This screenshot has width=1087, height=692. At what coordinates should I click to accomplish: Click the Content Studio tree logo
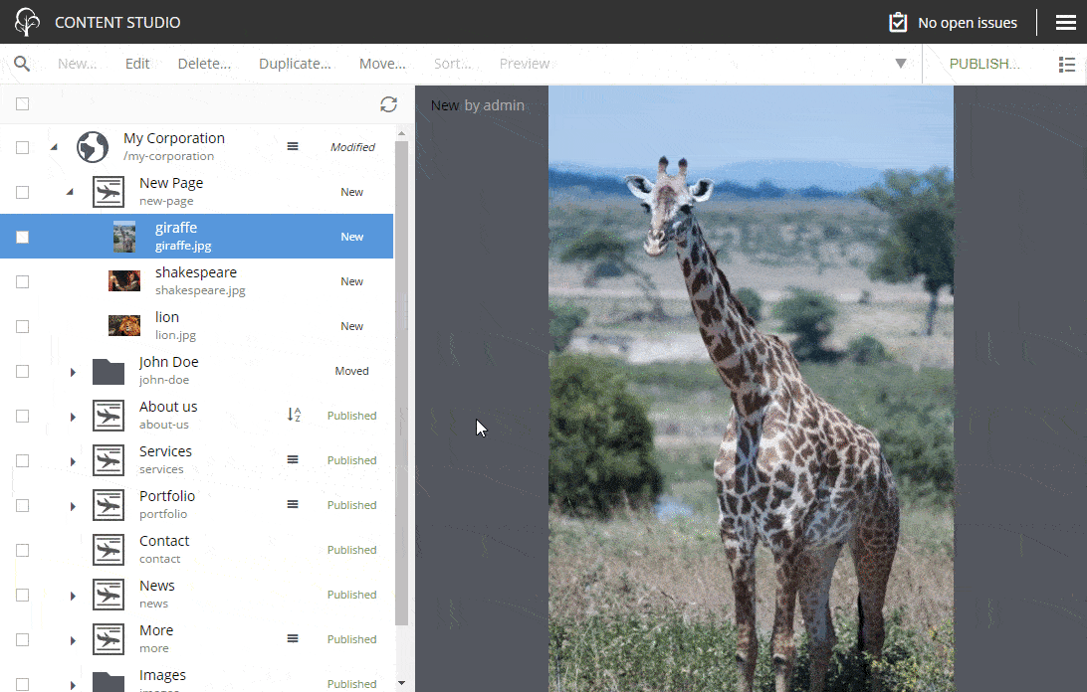tap(27, 22)
